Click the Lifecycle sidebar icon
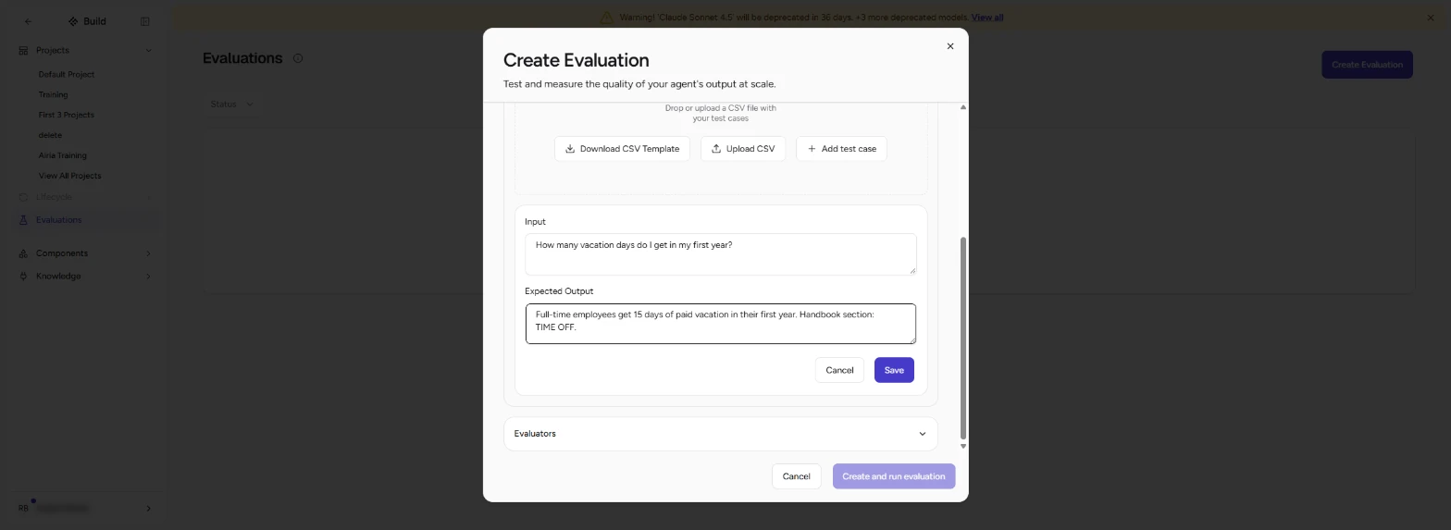This screenshot has height=530, width=1451. click(23, 197)
